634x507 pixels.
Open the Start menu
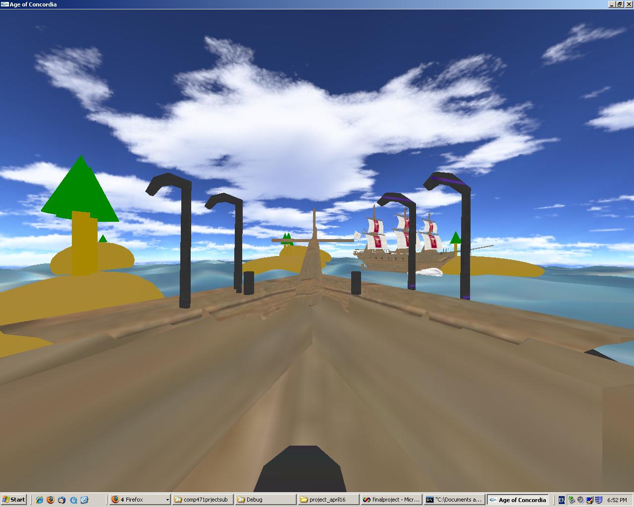14,500
